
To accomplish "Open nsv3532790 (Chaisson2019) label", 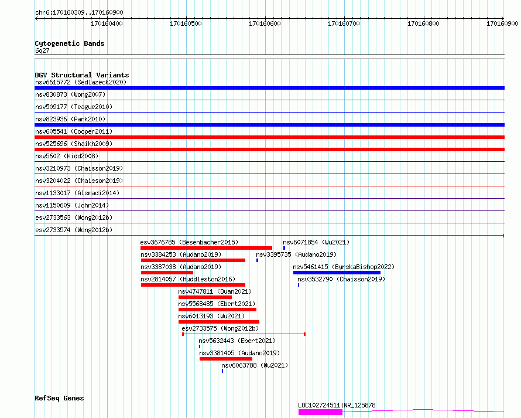I will point(341,279).
